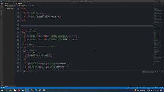Open the Windows Start menu
The image size is (164, 92).
[x=2, y=90]
